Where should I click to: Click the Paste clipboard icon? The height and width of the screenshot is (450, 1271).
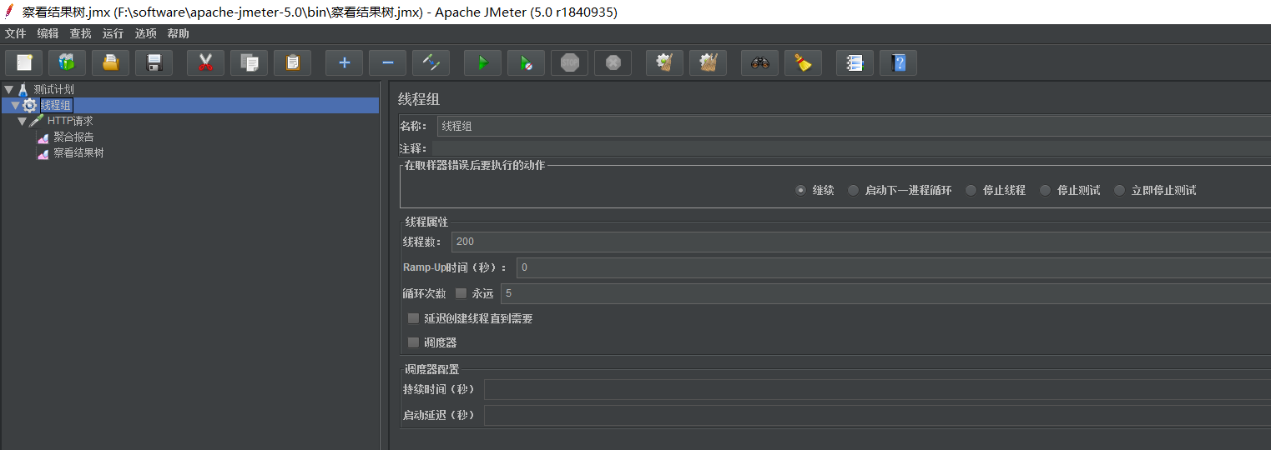point(292,62)
